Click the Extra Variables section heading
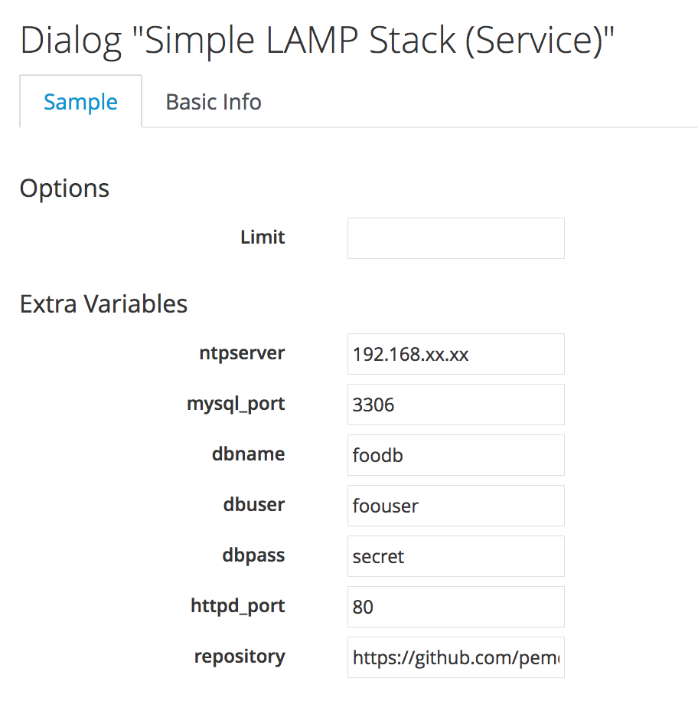Image resolution: width=698 pixels, height=711 pixels. (103, 304)
